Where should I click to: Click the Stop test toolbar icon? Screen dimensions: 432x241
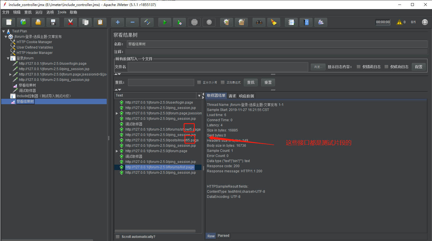194,22
